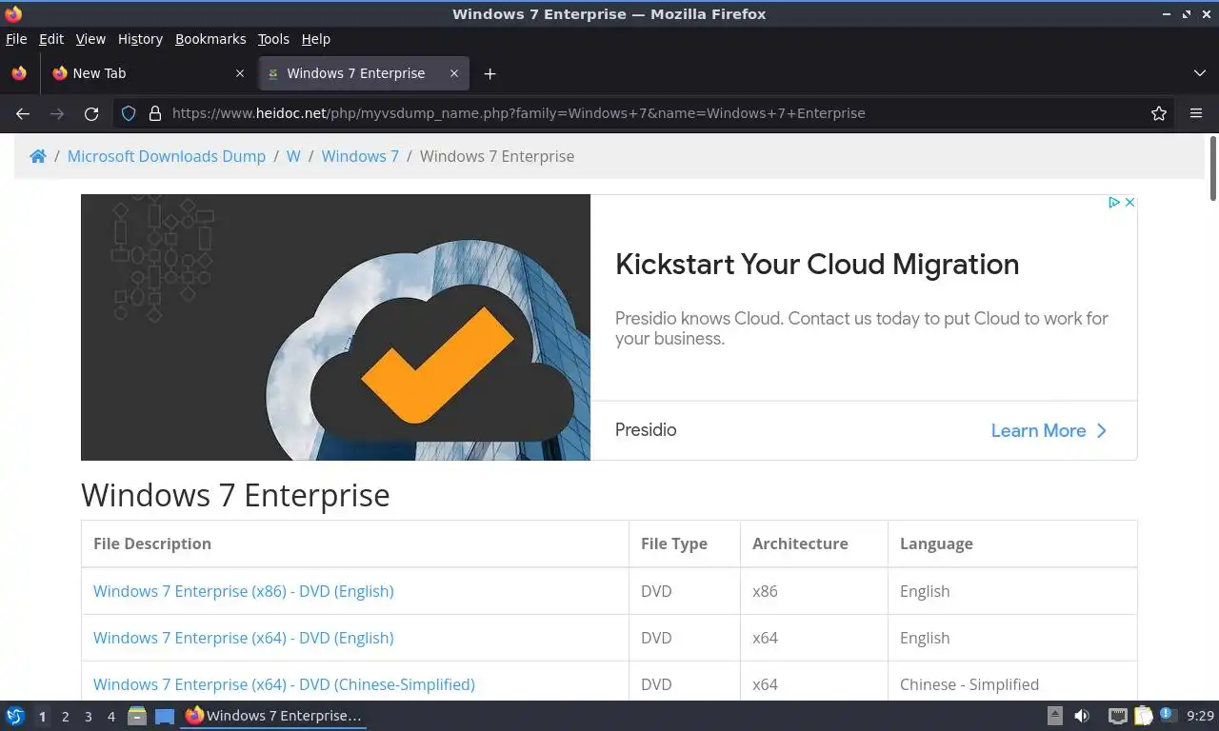Open the Firefox hamburger application menu
This screenshot has height=731, width=1219.
pyautogui.click(x=1196, y=113)
